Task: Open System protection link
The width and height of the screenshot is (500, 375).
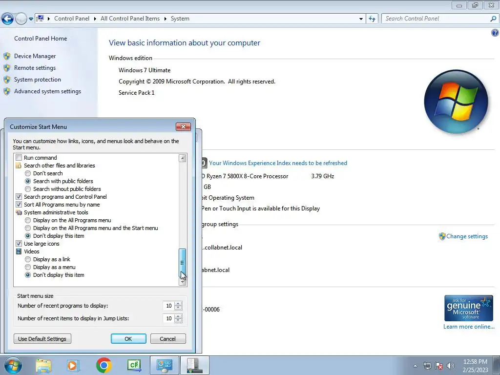Action: 37,80
